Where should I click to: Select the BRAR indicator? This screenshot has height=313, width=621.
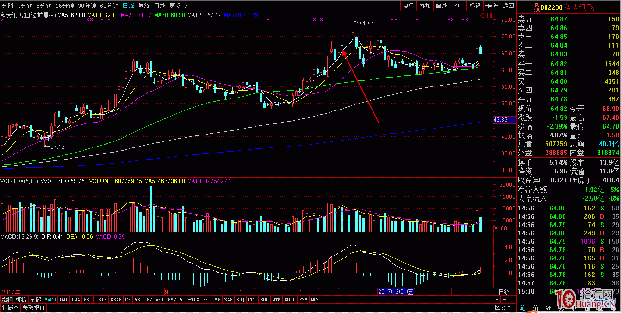pos(116,300)
